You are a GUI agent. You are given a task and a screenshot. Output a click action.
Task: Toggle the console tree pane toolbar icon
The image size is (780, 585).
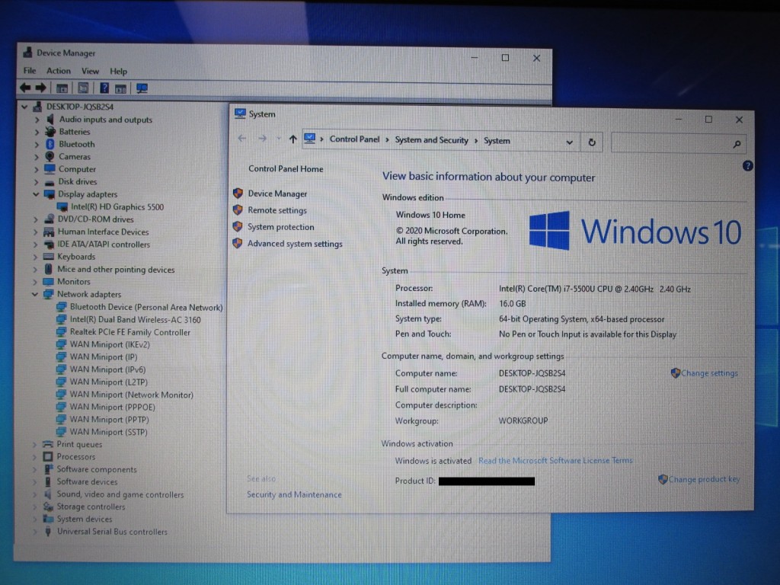click(x=62, y=88)
